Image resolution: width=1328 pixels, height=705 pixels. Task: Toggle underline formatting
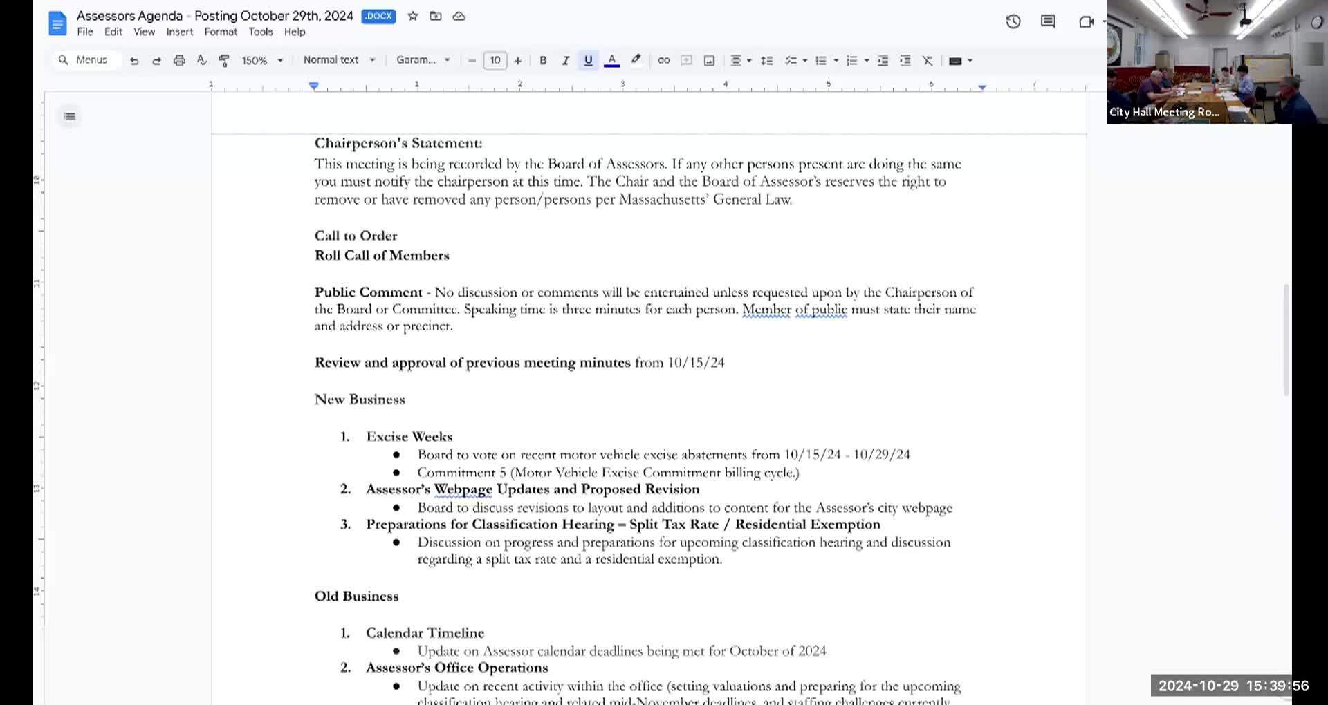[588, 61]
